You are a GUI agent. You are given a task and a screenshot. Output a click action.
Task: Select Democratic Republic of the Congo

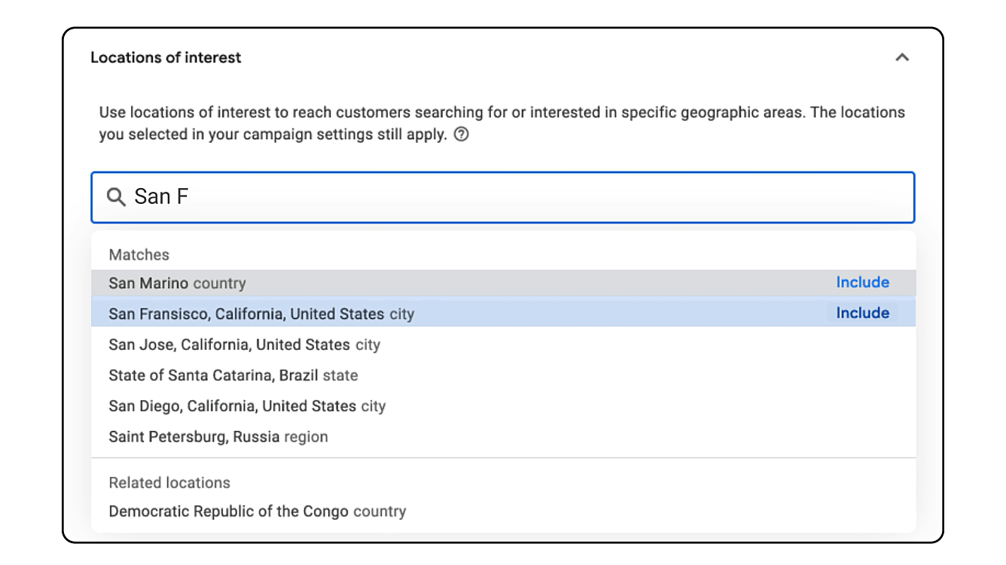[503, 512]
